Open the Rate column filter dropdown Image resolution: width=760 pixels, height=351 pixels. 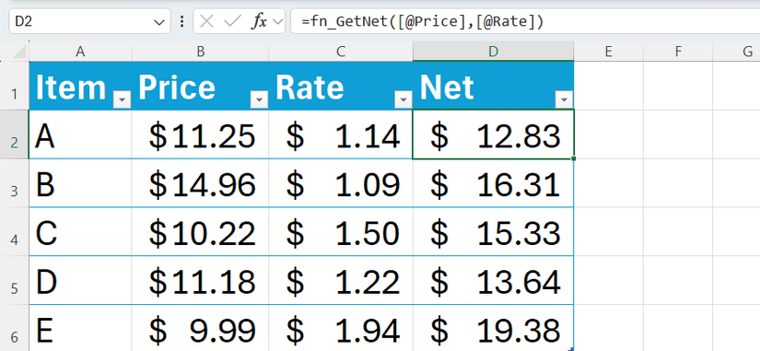[403, 99]
